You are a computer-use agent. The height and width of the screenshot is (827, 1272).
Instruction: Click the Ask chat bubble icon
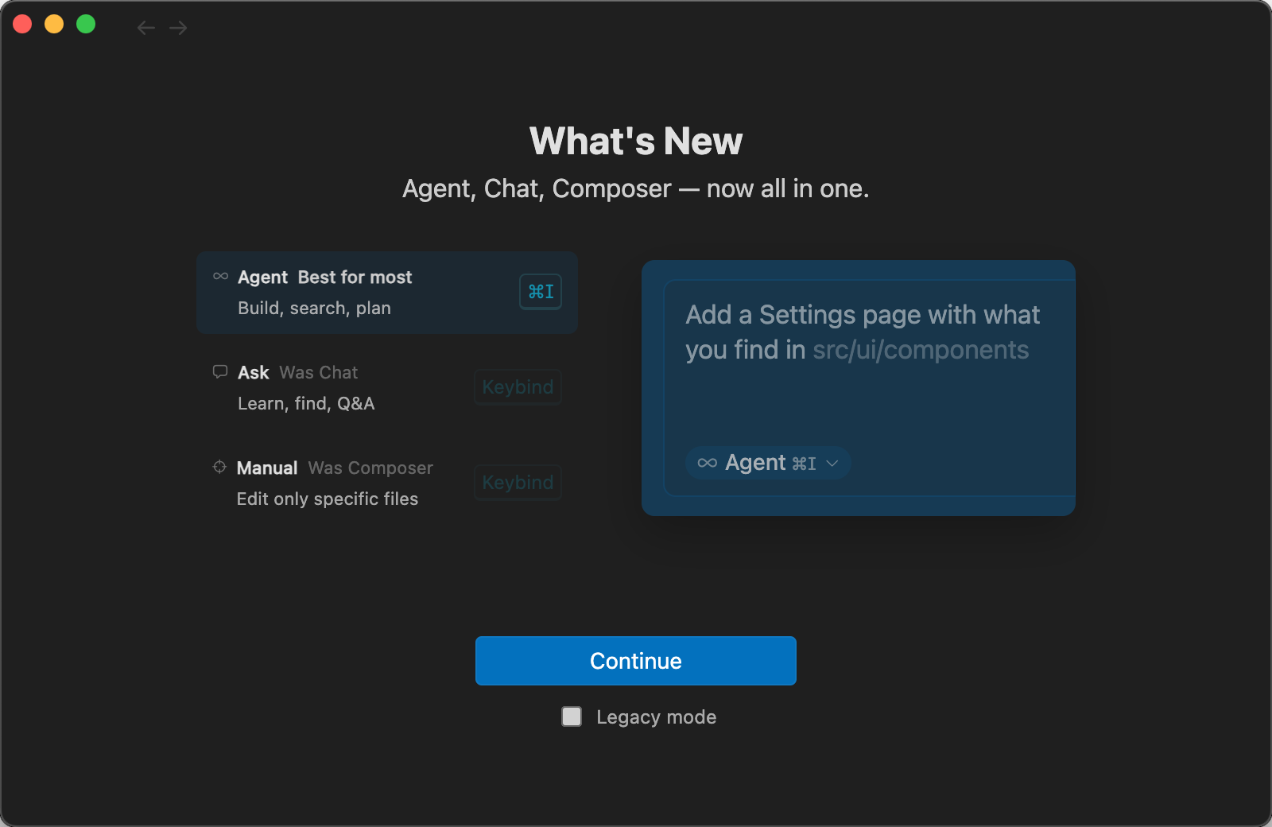pos(220,372)
